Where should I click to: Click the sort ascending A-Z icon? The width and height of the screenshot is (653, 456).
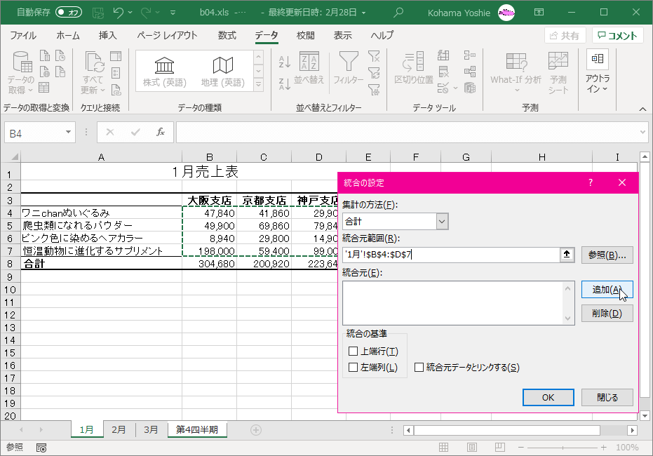(x=284, y=62)
